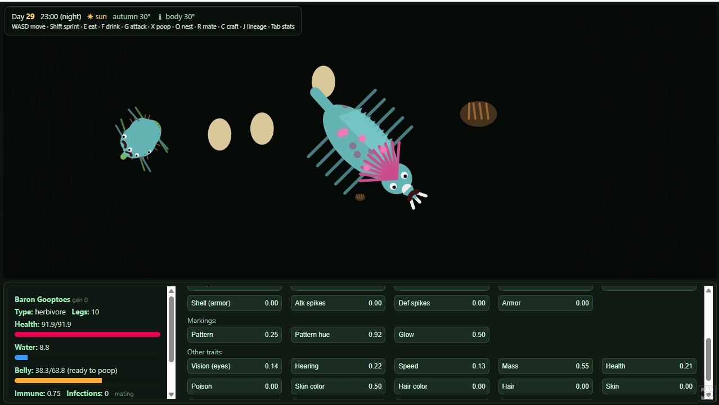Click the Skin 0.00 trait cell

click(x=649, y=386)
